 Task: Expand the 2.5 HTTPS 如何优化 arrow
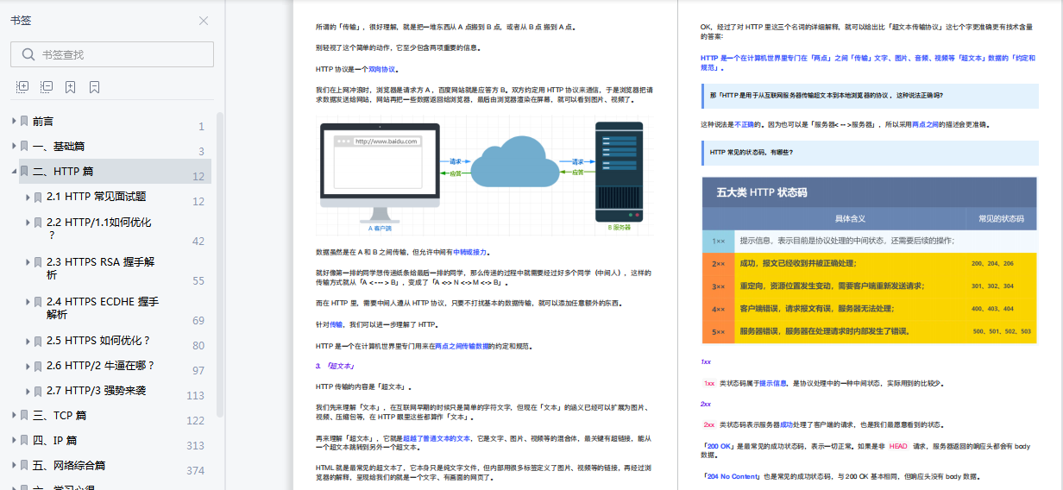[x=28, y=341]
